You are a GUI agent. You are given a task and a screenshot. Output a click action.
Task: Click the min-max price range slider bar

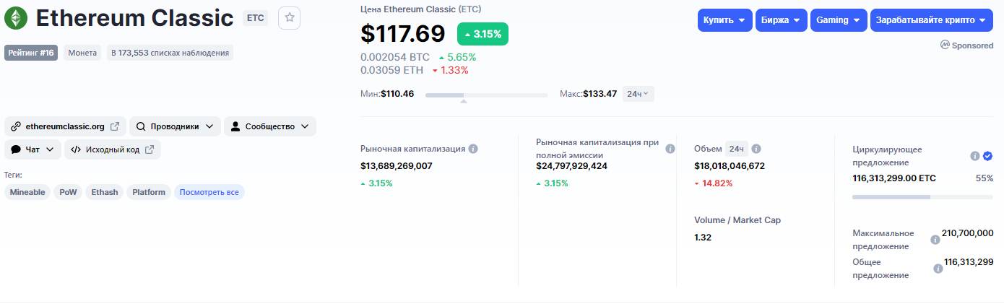486,95
